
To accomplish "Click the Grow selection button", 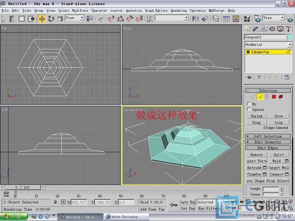I will [279, 116].
